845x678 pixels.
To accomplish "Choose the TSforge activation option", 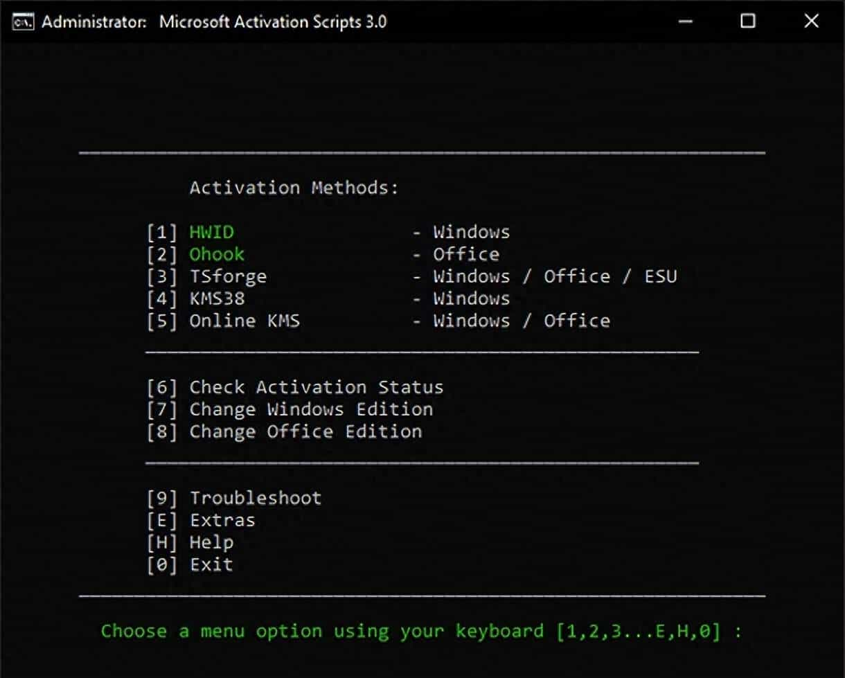I will [x=229, y=276].
